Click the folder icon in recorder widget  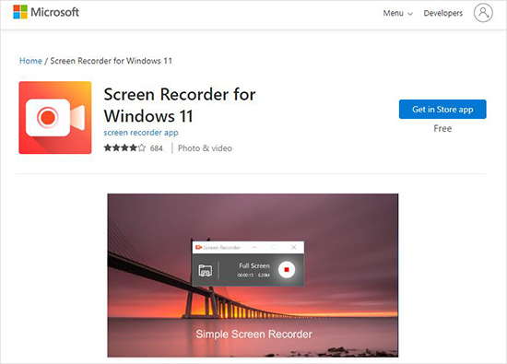point(206,270)
